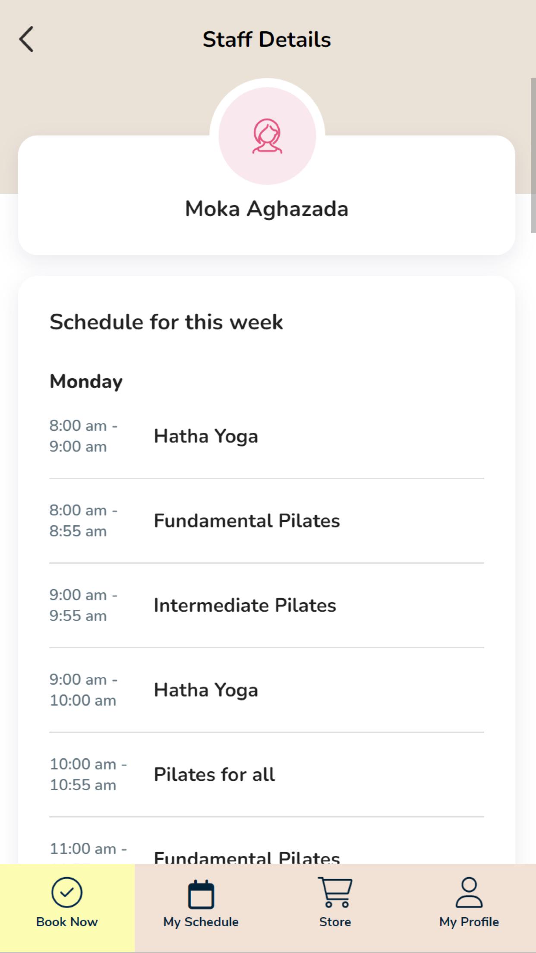Image resolution: width=536 pixels, height=953 pixels.
Task: Open the 8:00 am Fundamental Pilates class
Action: point(267,521)
